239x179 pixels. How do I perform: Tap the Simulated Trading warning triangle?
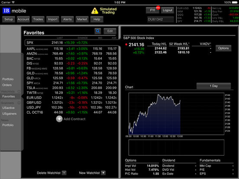[x=95, y=11]
